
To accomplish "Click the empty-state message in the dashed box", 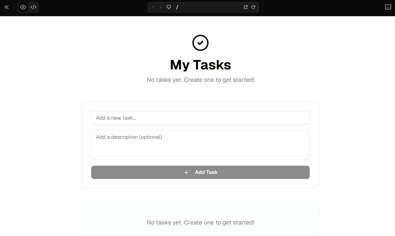I will pos(200,222).
